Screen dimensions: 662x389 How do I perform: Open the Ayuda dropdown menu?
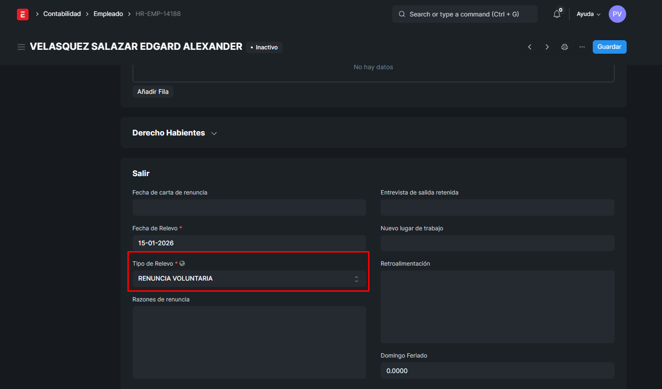[x=588, y=14]
